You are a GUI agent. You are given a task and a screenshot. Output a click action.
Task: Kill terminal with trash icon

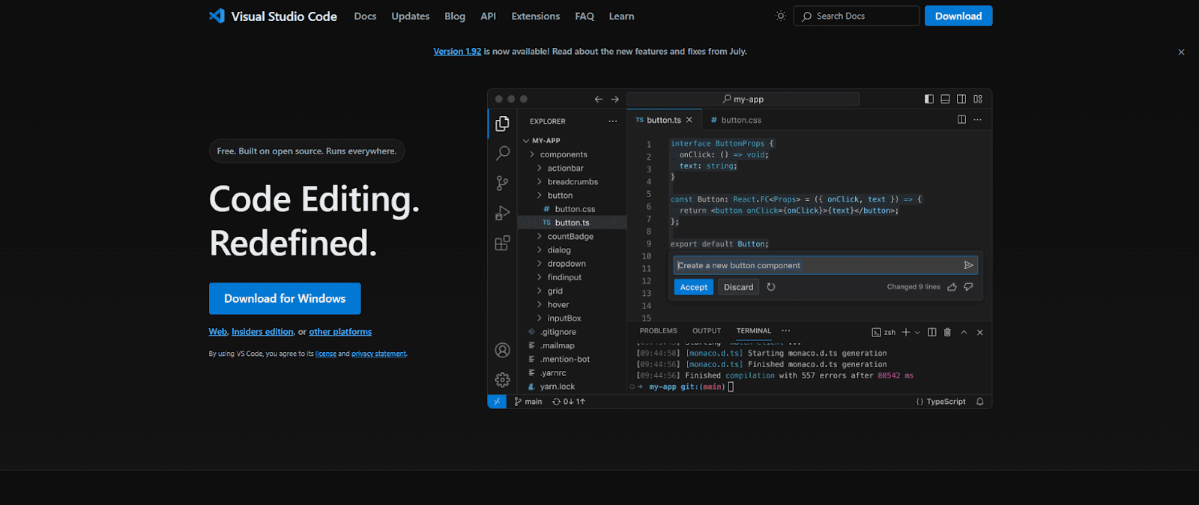[947, 332]
